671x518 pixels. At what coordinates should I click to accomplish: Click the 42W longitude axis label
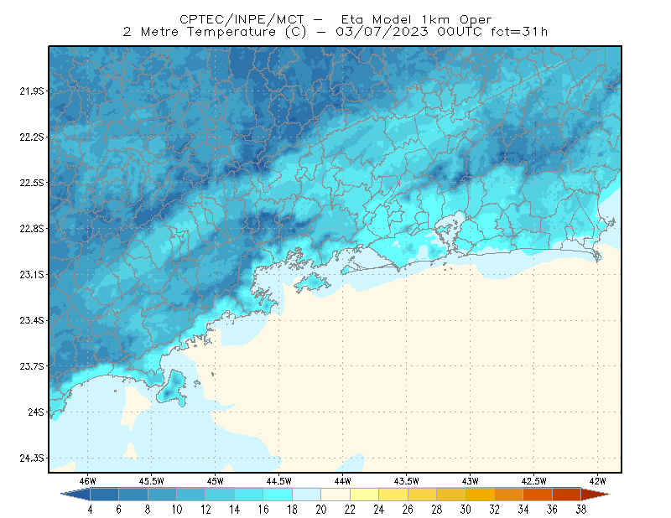[597, 481]
